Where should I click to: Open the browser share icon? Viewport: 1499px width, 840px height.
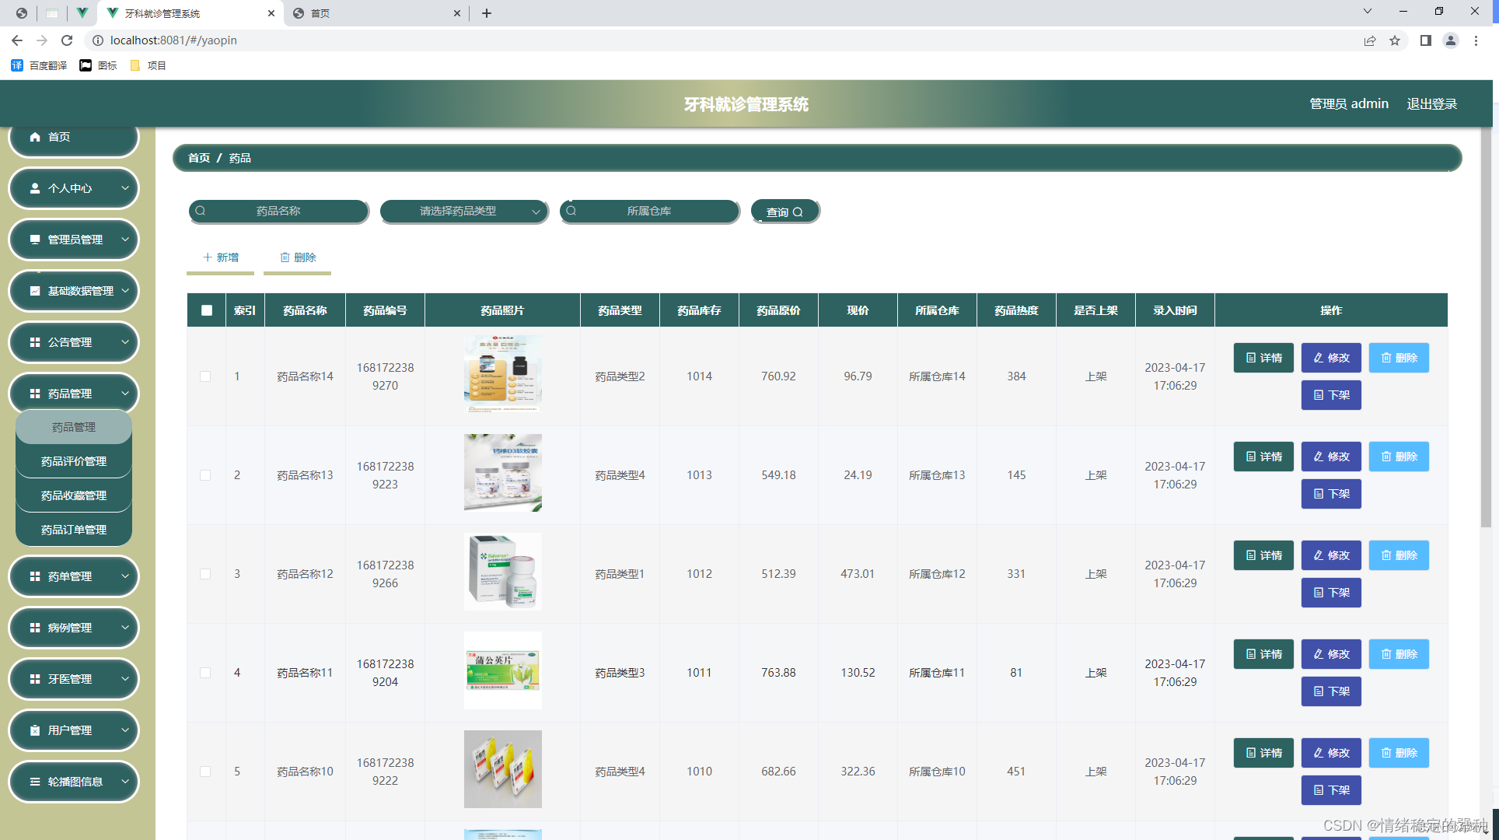pyautogui.click(x=1370, y=40)
